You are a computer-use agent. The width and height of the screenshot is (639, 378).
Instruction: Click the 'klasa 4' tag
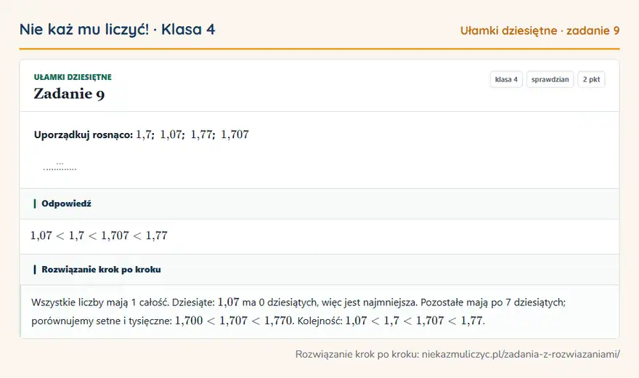tap(506, 79)
